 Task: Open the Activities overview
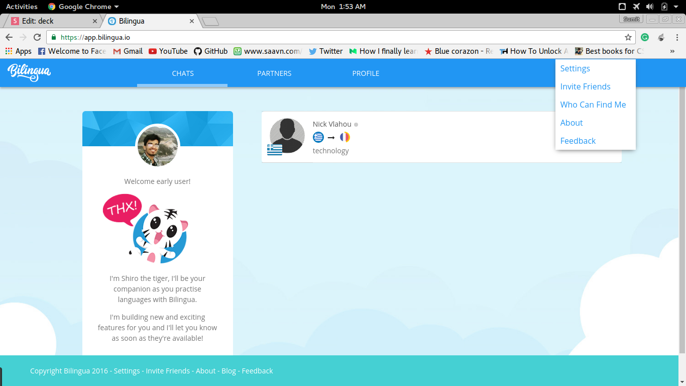[22, 7]
